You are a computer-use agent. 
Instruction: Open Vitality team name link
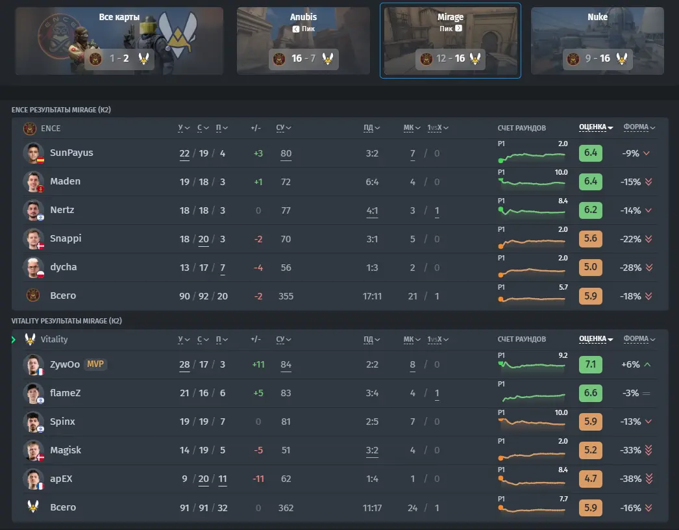(x=54, y=339)
